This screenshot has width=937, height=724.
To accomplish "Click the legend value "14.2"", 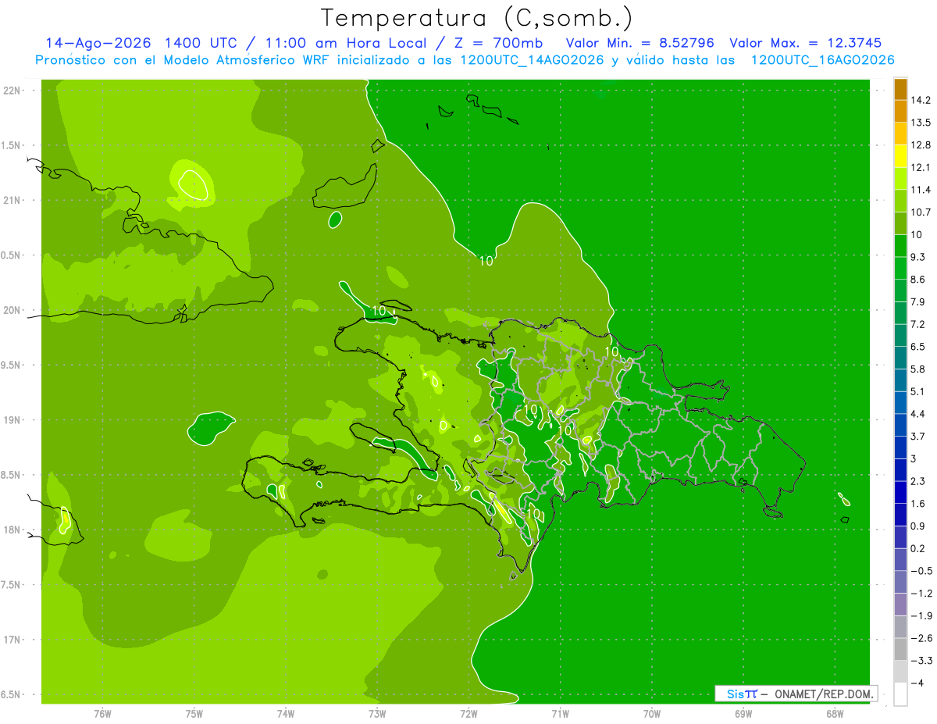I will pos(921,100).
